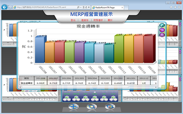Click the data table horizontal scrollbar thumb

tap(76, 87)
